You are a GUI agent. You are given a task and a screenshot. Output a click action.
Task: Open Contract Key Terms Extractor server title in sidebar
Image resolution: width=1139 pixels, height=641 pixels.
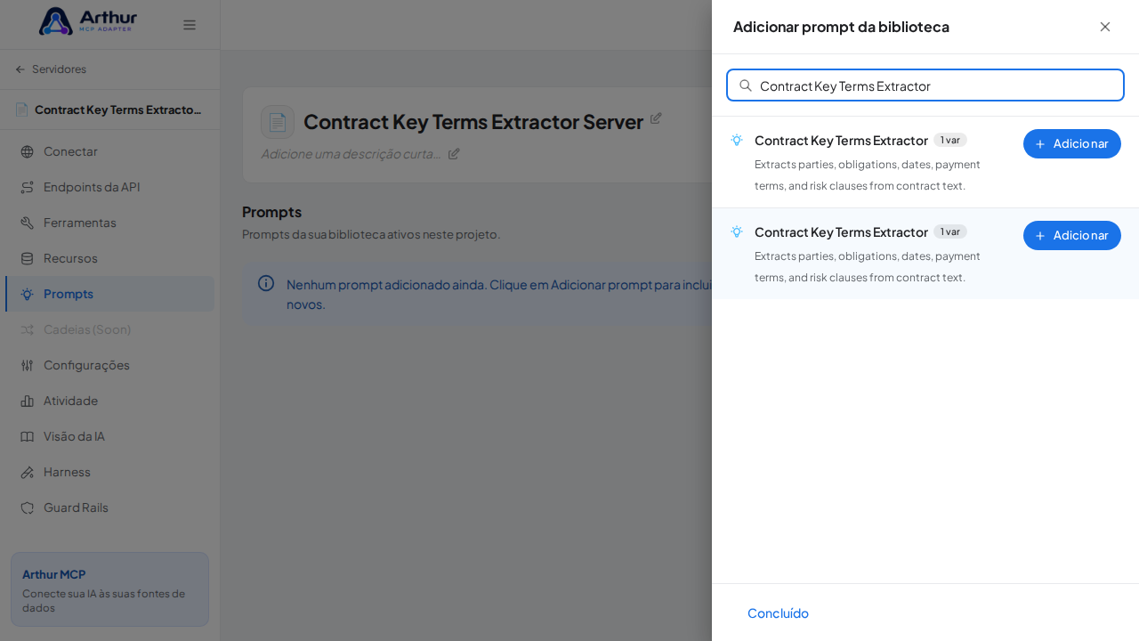click(x=109, y=110)
